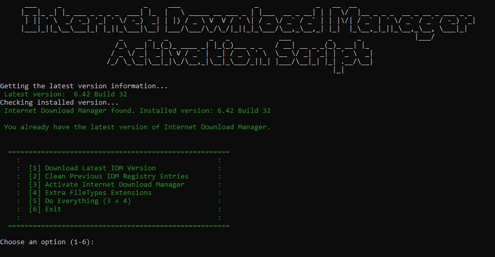Click the 'Choose an option (1-6):' prompt

click(x=47, y=242)
